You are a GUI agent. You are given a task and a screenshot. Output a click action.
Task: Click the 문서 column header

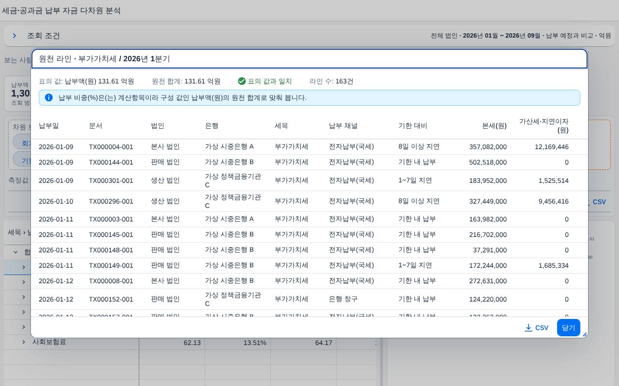(96, 125)
